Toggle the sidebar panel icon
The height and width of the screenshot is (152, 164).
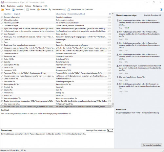click(x=161, y=10)
